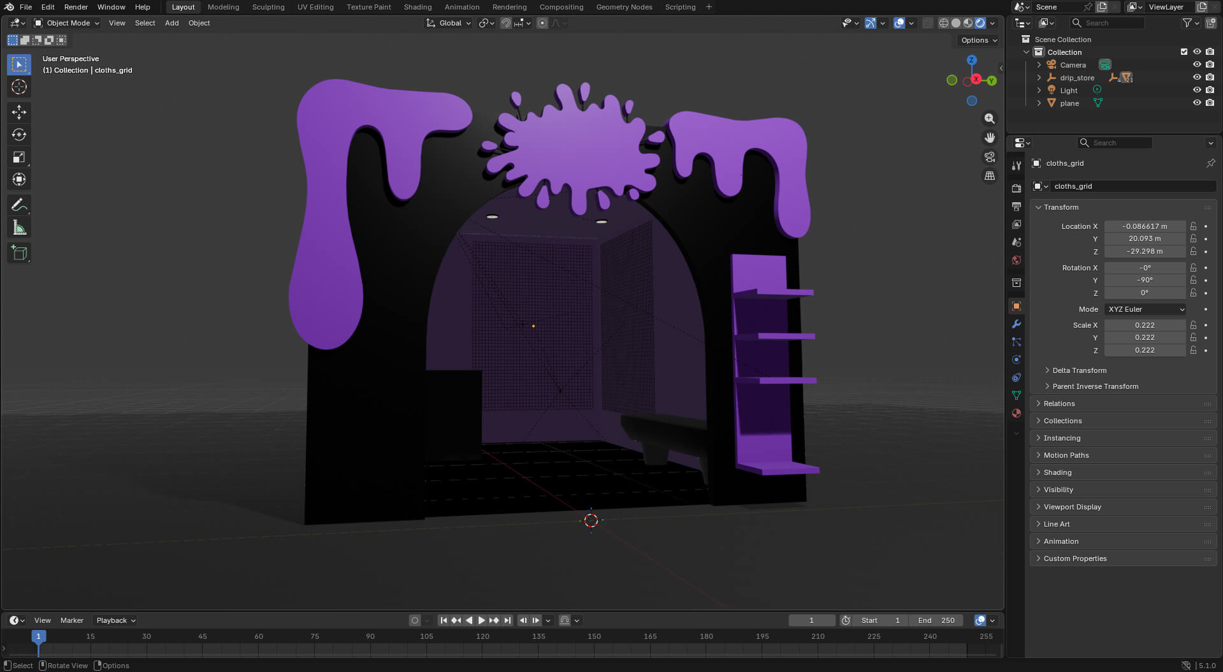Open the Add menu in viewport header
The height and width of the screenshot is (672, 1223).
point(171,23)
